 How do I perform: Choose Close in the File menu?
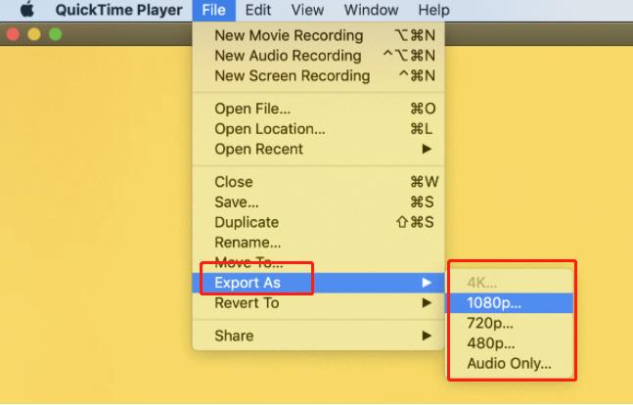[319, 182]
